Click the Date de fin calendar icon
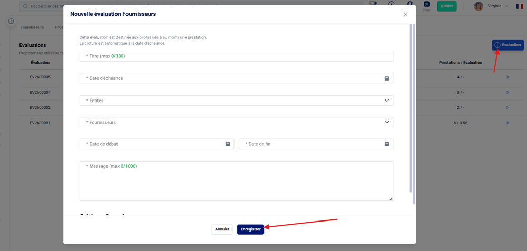The width and height of the screenshot is (527, 251). pyautogui.click(x=386, y=144)
